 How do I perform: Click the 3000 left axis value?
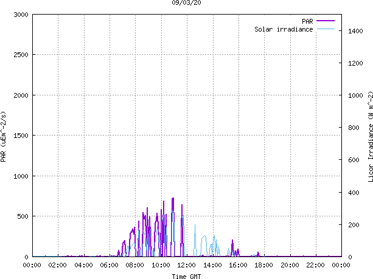[21, 15]
